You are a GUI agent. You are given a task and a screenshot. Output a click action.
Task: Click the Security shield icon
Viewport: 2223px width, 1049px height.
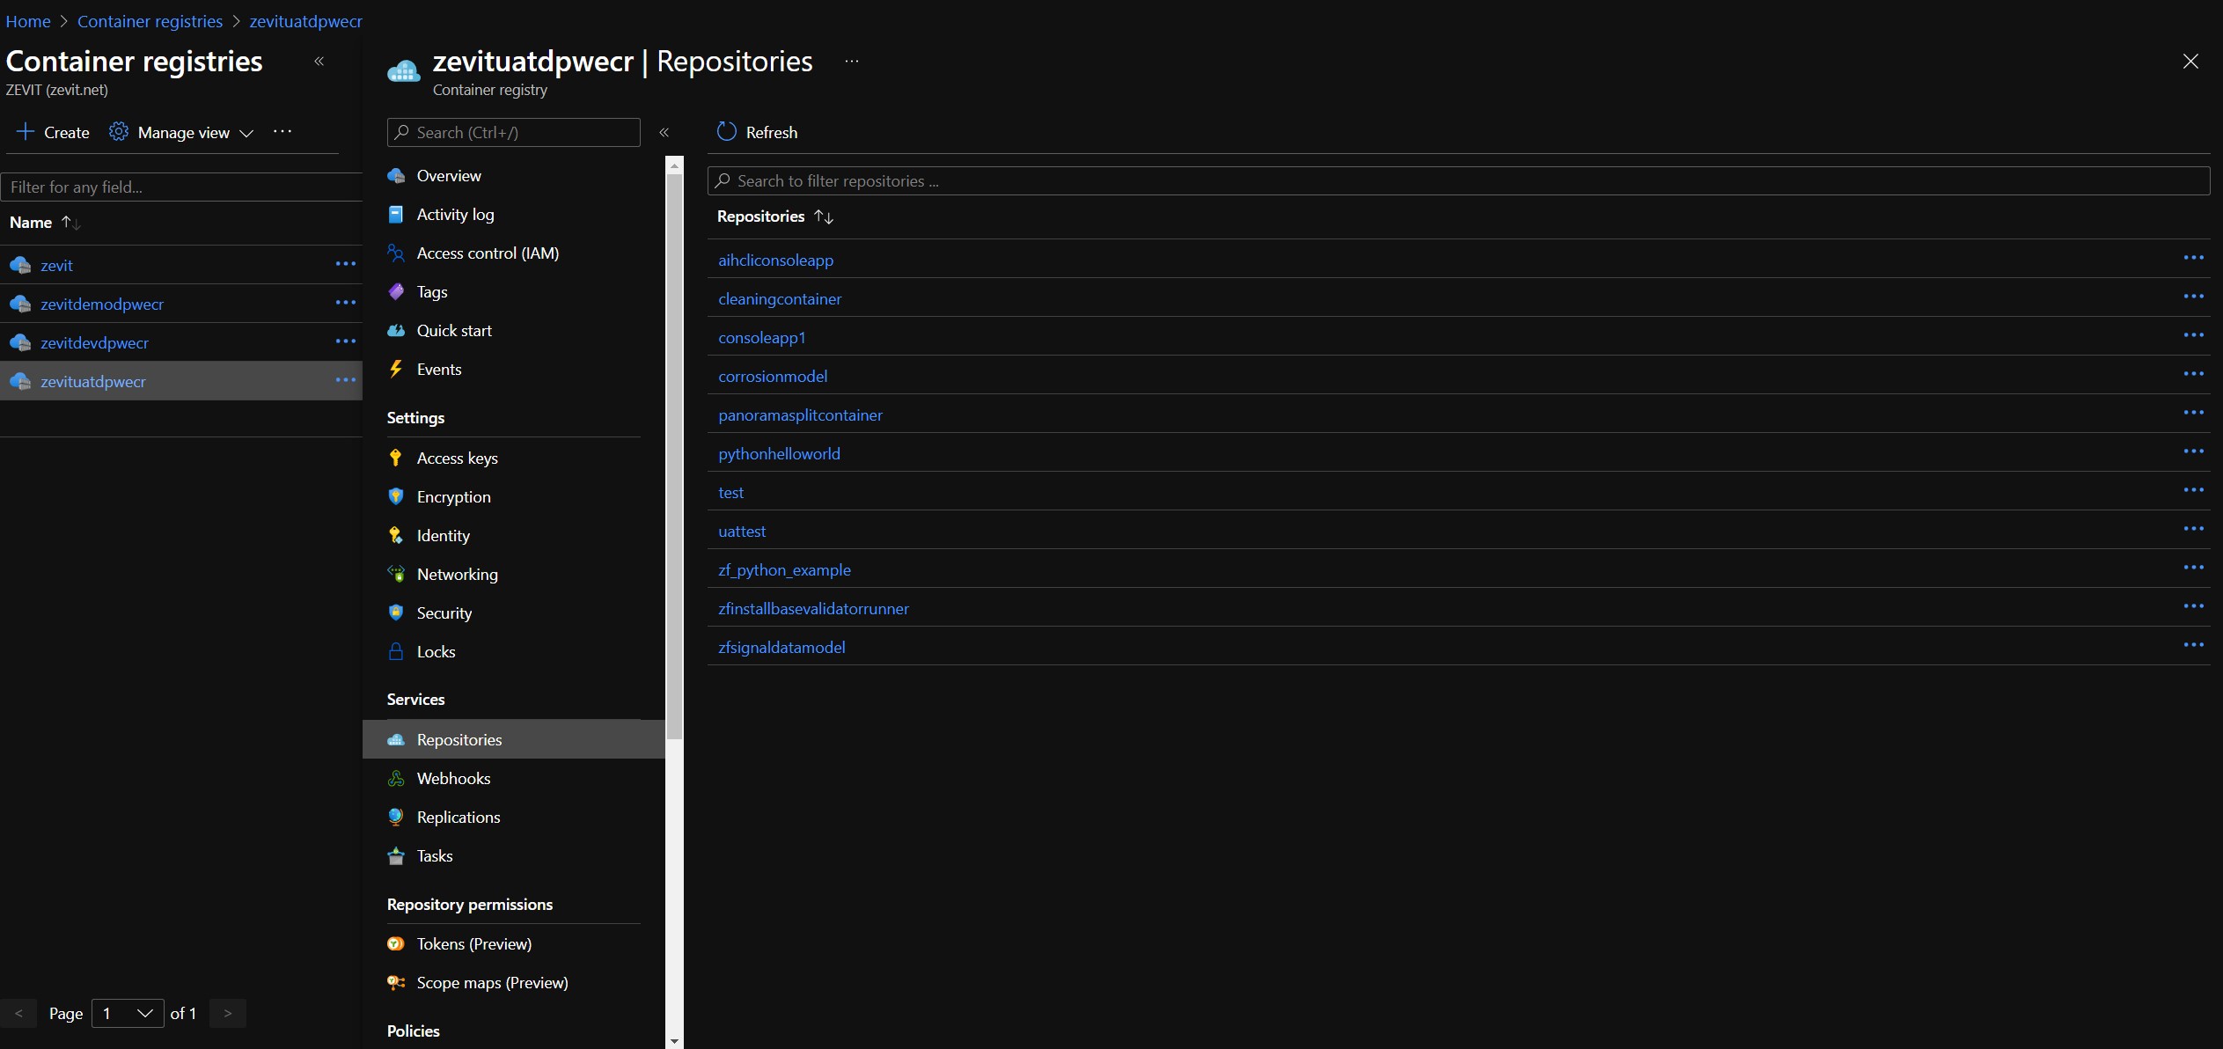[x=396, y=613]
